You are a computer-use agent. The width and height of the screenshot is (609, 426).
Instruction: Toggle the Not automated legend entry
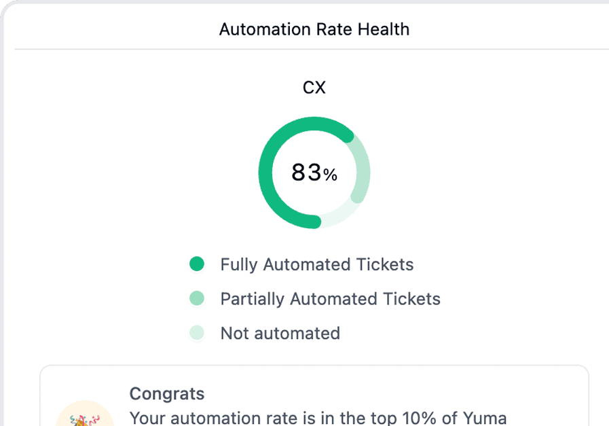279,334
